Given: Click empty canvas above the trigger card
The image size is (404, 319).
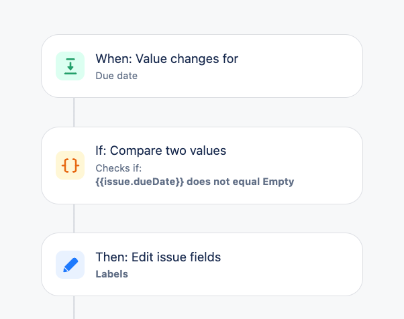Looking at the screenshot, I should point(202,17).
